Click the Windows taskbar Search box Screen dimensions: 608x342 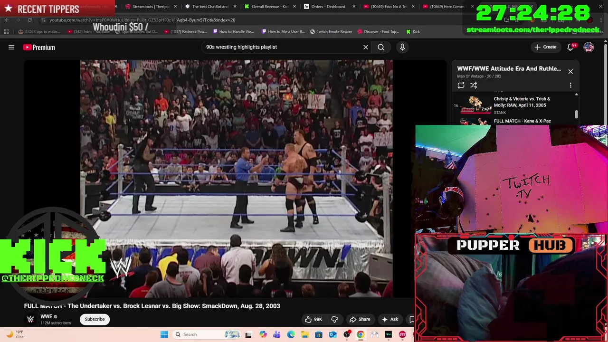click(206, 334)
